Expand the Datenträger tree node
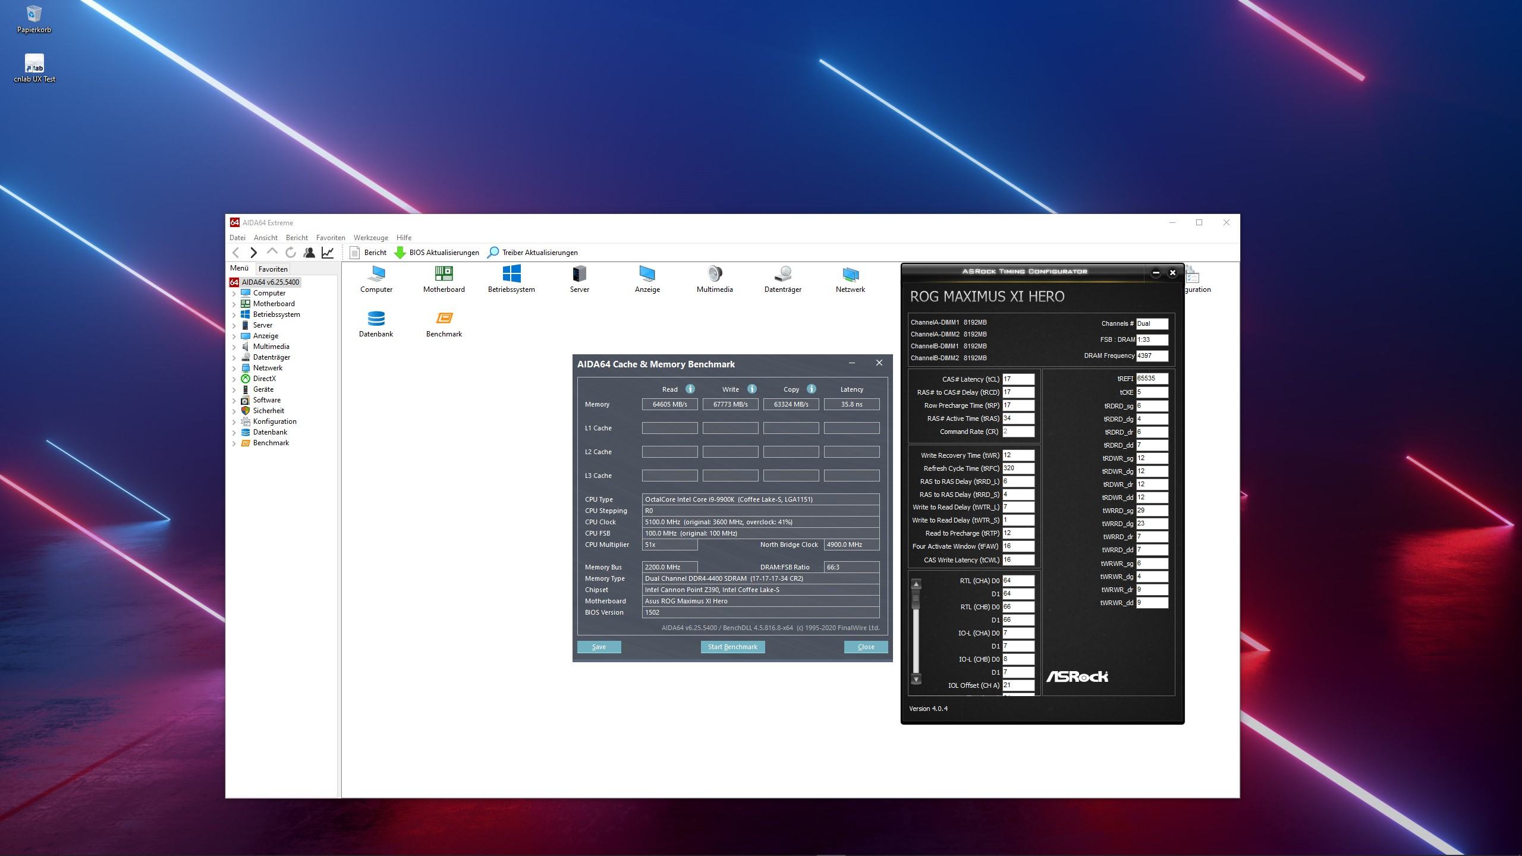 [234, 358]
